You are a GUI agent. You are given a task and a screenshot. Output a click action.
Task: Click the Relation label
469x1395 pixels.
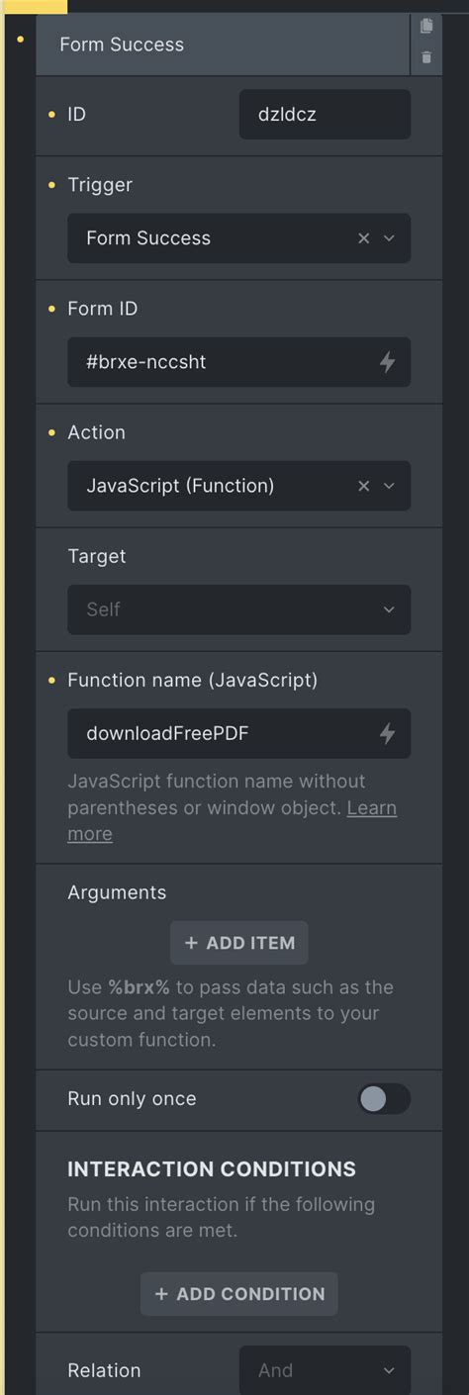[x=104, y=1370]
